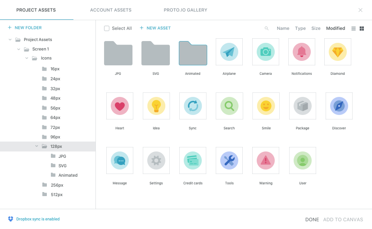Screen dimensions: 372x229
Task: Click Add to Canvas
Action: tap(343, 220)
